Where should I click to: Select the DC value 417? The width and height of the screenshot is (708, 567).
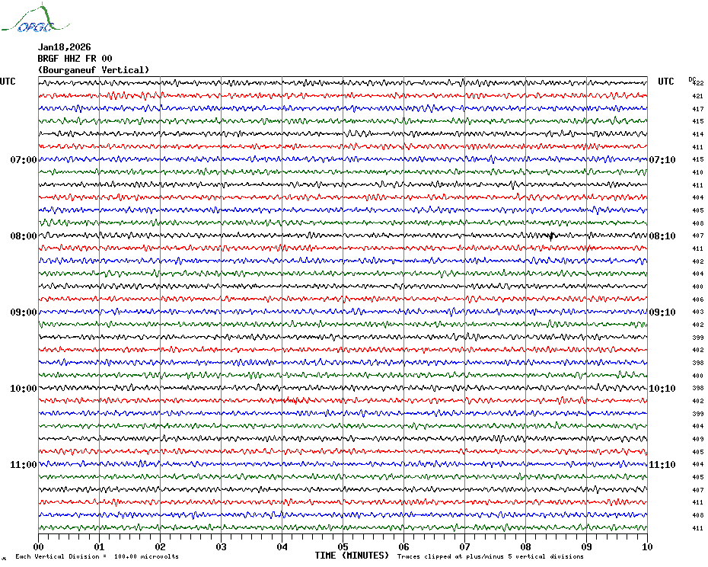697,109
